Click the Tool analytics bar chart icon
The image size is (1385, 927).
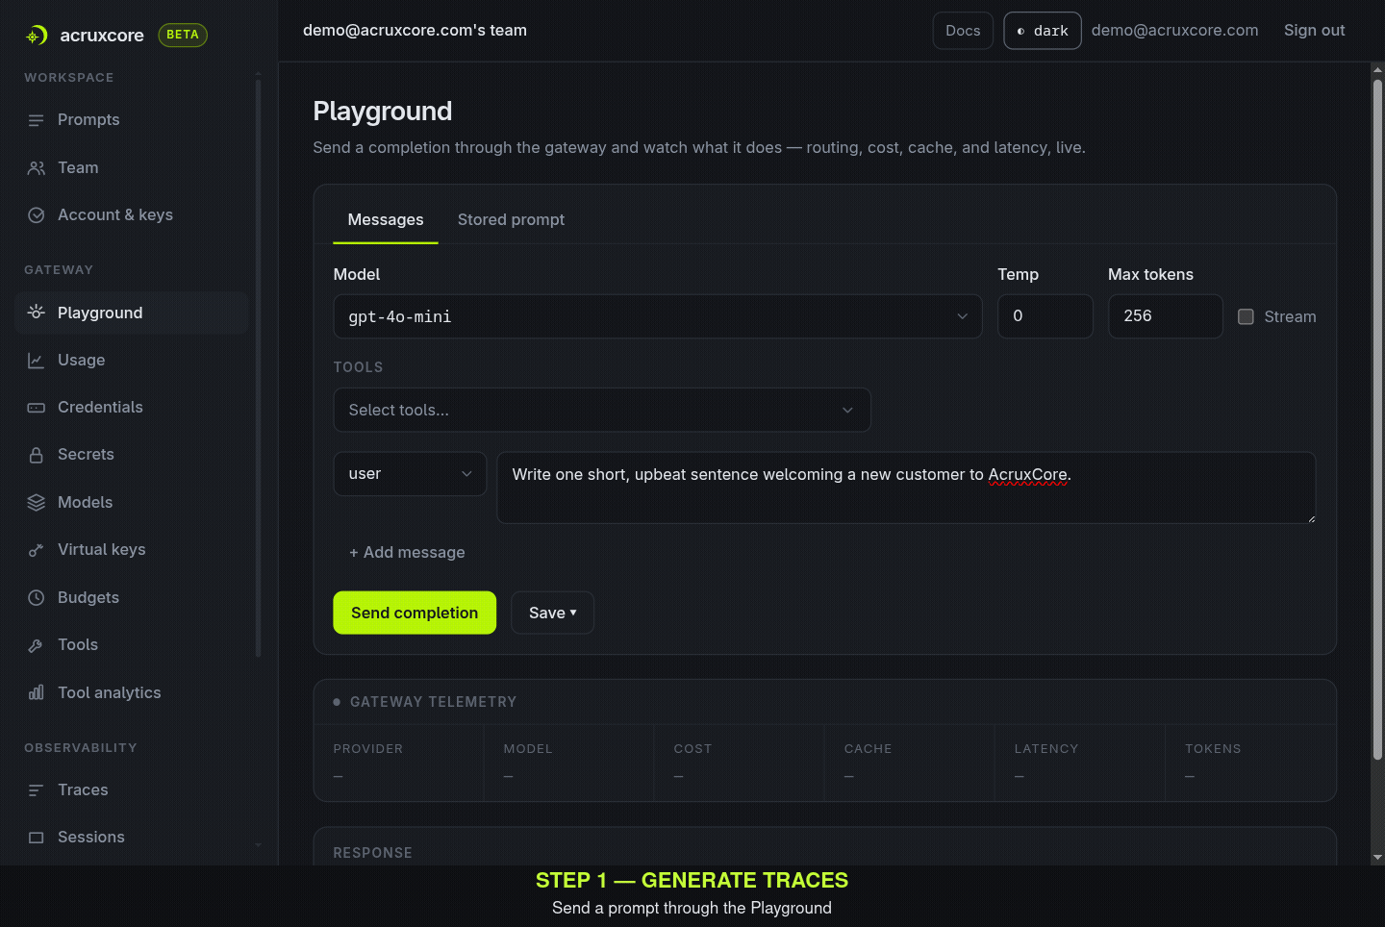(x=37, y=692)
